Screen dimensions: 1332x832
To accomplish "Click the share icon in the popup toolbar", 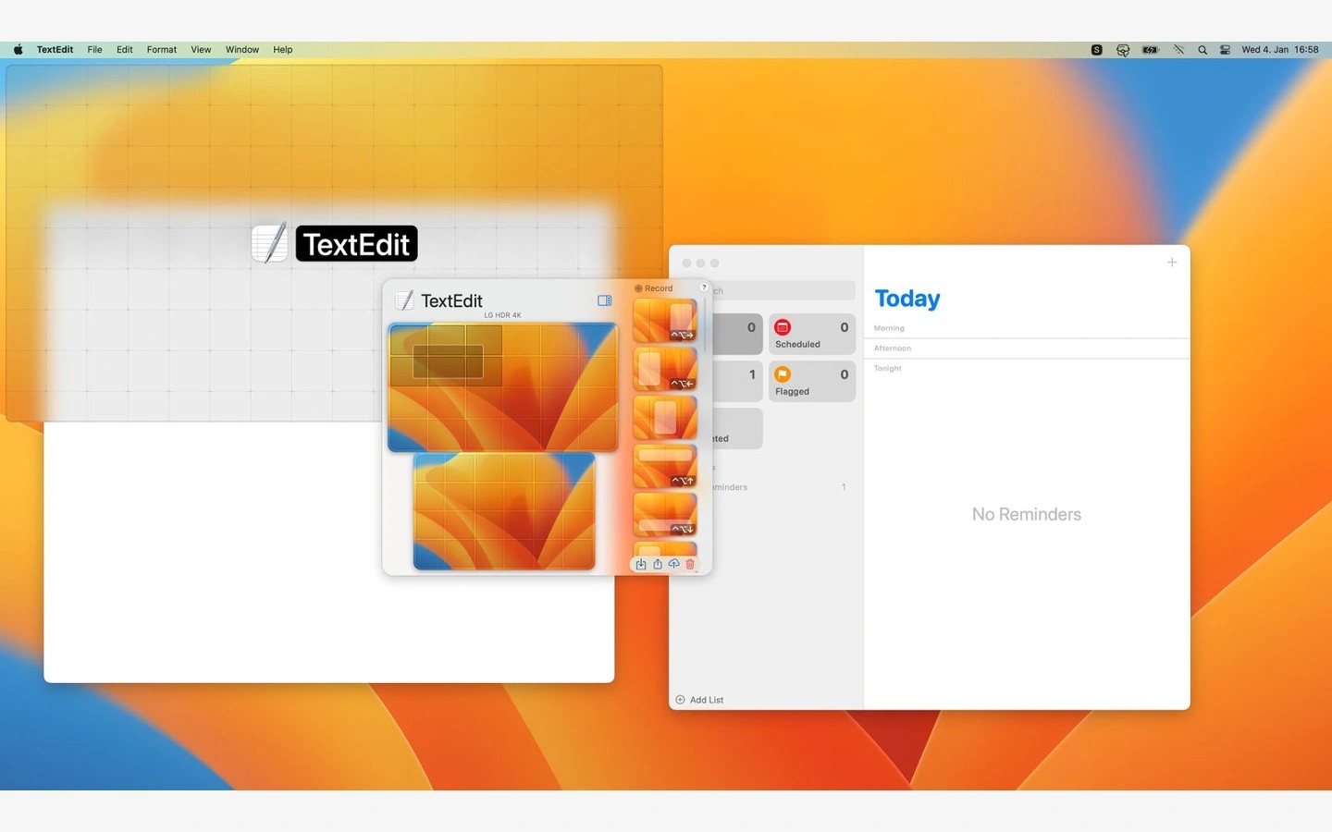I will [x=657, y=564].
